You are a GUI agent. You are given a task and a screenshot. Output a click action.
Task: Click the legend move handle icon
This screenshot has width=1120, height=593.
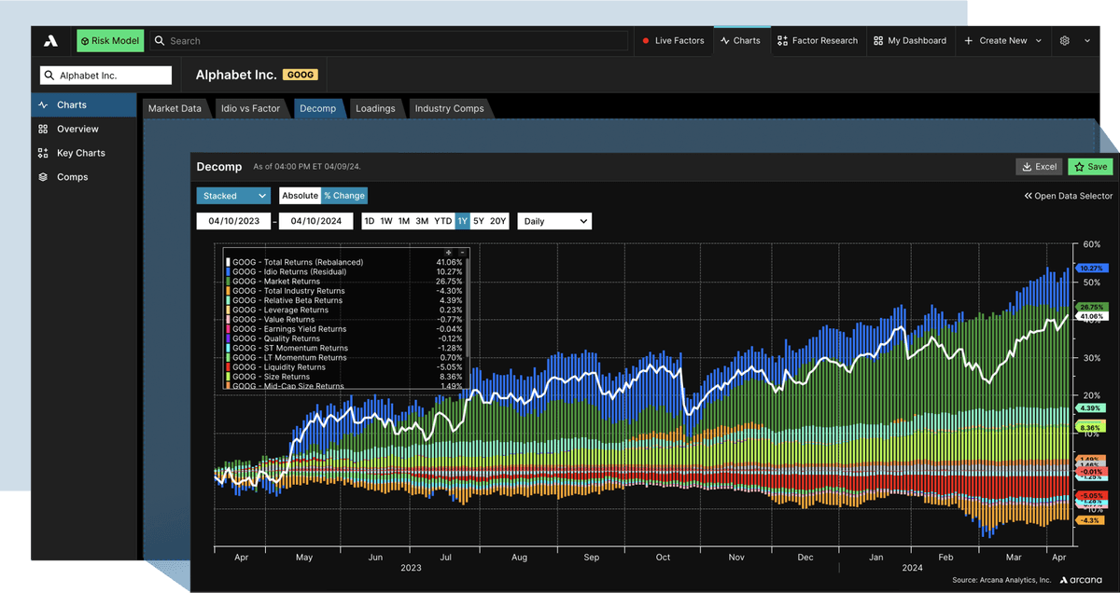click(449, 253)
